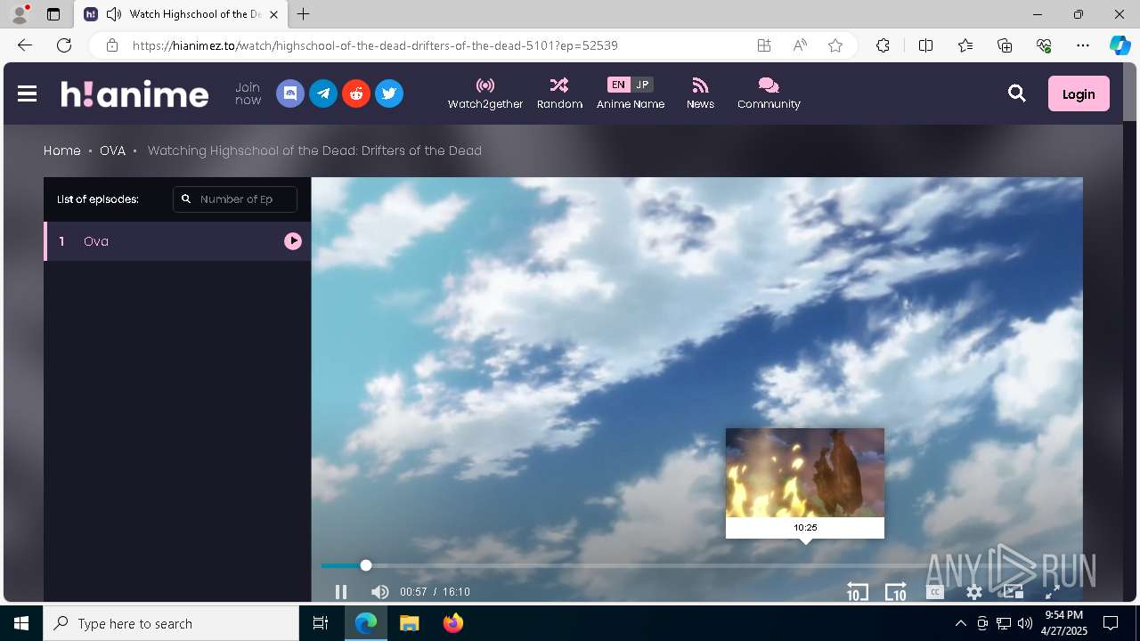This screenshot has width=1140, height=641.
Task: Open Collections panel
Action: (x=1005, y=45)
